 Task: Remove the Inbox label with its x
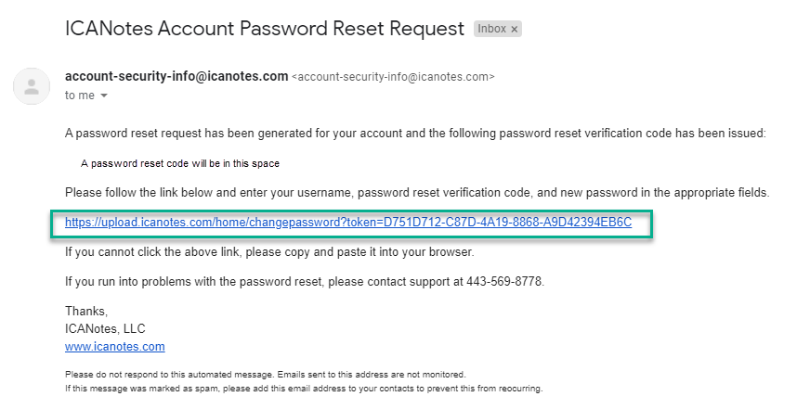[x=515, y=30]
